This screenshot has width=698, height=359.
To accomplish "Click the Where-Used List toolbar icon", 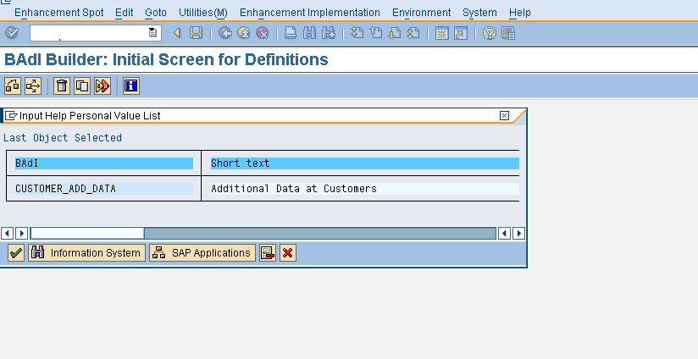I will [33, 86].
